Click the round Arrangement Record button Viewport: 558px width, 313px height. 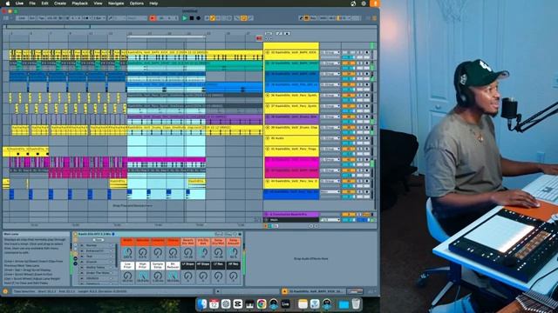[x=198, y=18]
